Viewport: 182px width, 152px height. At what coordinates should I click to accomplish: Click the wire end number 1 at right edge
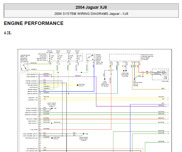tap(168, 89)
